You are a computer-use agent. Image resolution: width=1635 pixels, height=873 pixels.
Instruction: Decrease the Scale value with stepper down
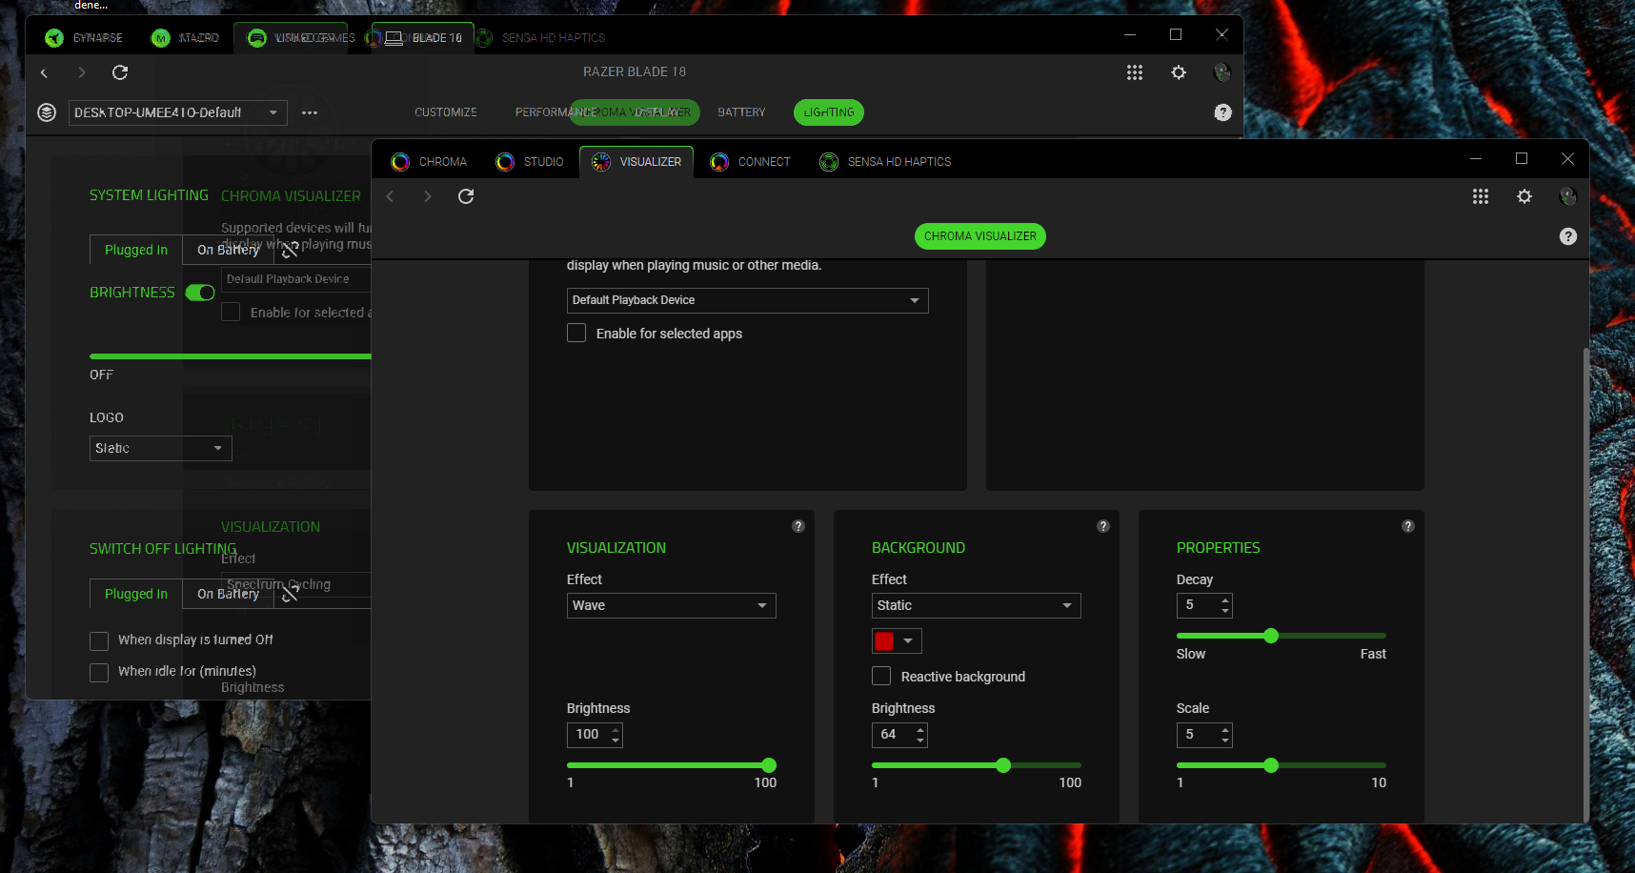tap(1225, 741)
